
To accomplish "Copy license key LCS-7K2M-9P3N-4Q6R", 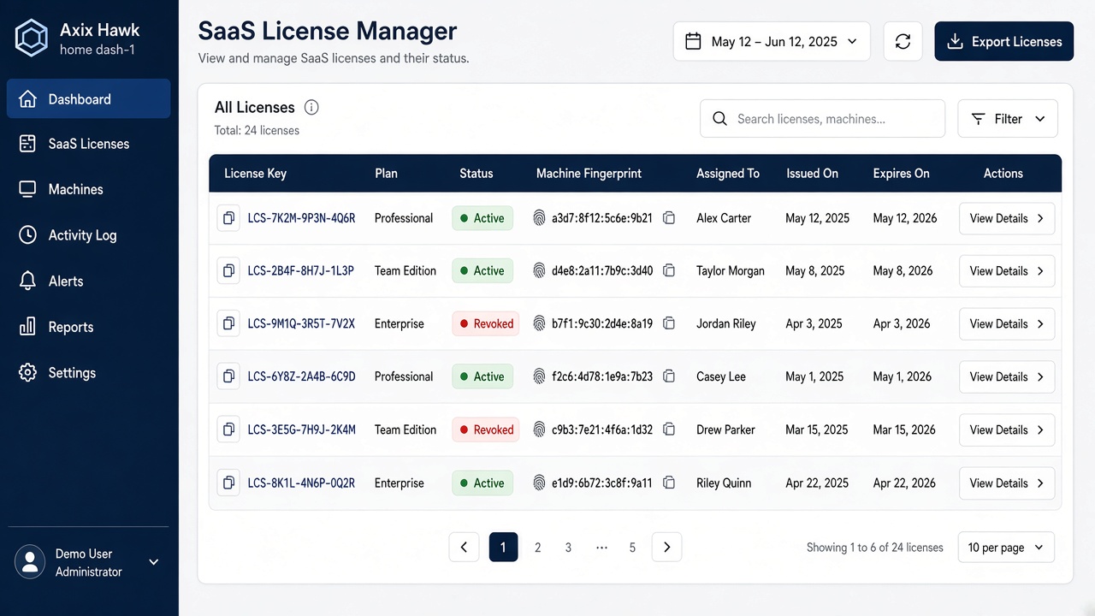I will (x=228, y=218).
